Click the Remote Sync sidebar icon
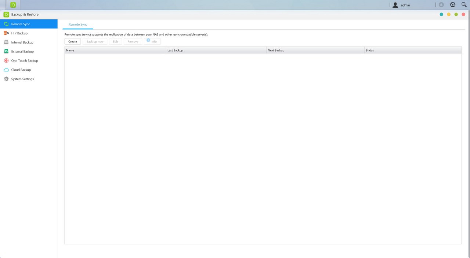Viewport: 470px width, 258px height. [6, 24]
